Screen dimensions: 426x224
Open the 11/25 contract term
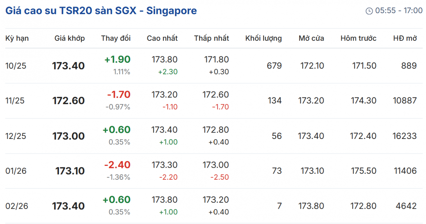point(15,101)
